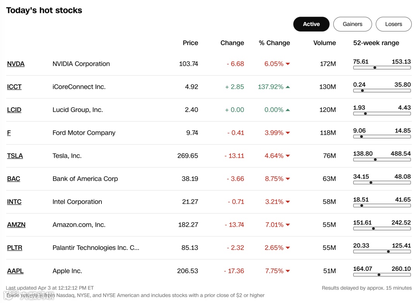Click the Volume column header

[324, 43]
